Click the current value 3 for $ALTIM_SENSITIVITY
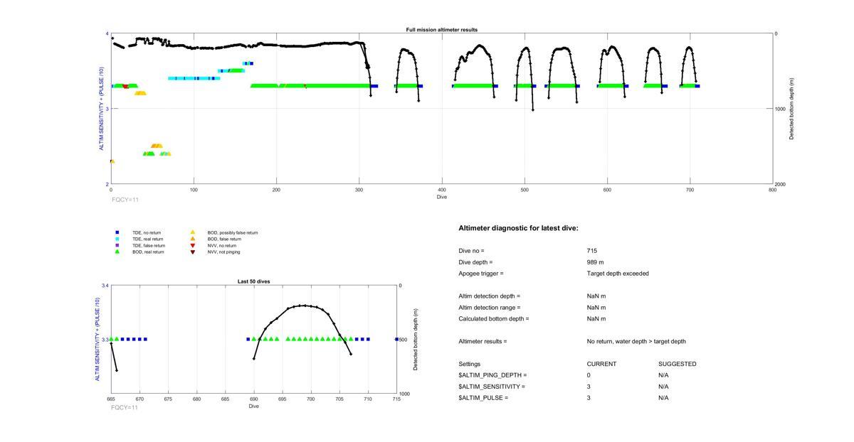 tap(589, 387)
